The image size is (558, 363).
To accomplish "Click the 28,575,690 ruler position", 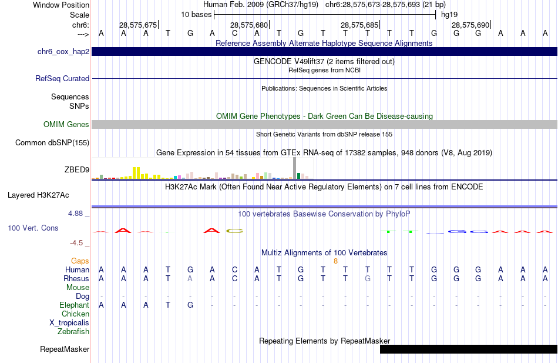I will pyautogui.click(x=470, y=25).
